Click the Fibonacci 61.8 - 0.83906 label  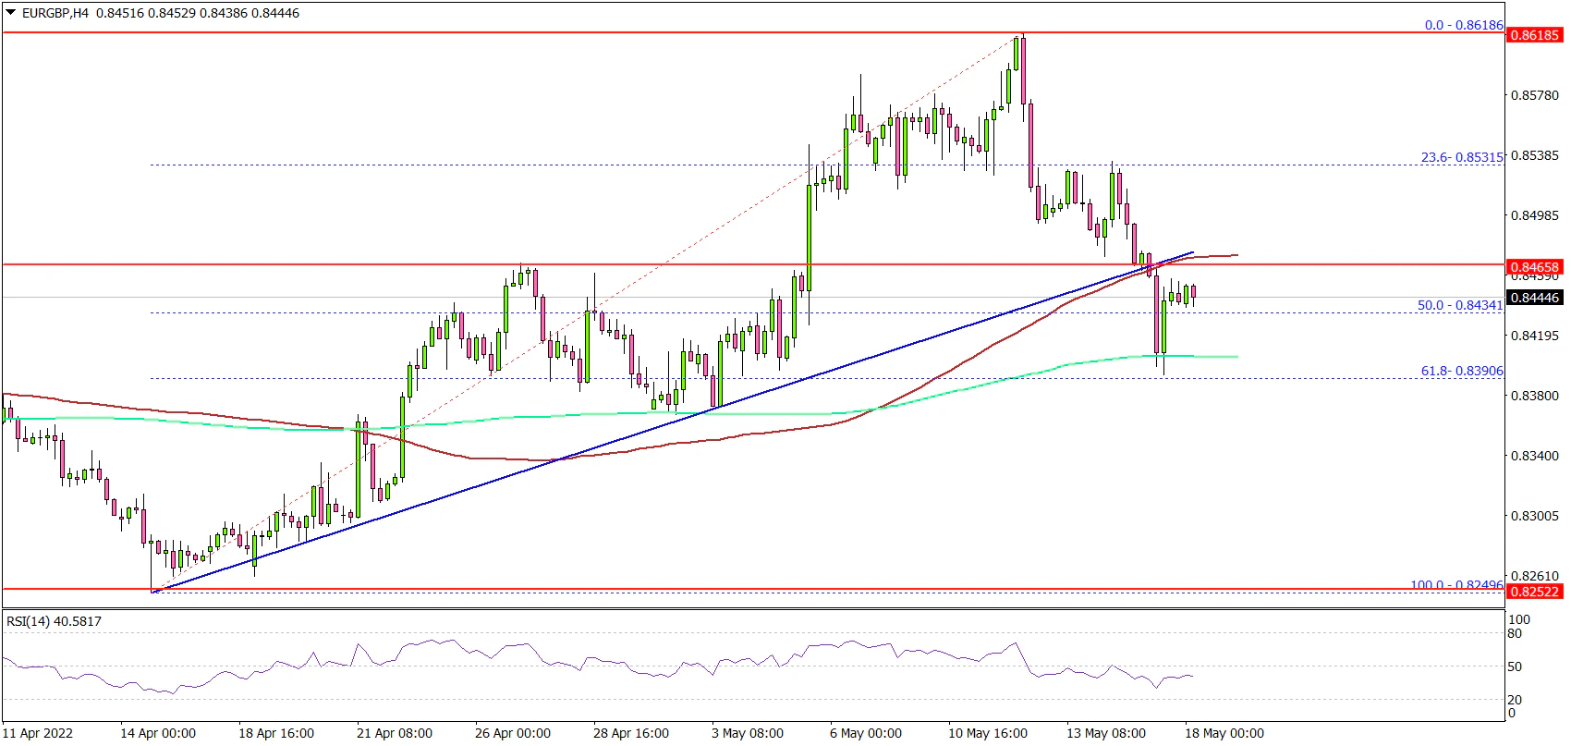[x=1461, y=371]
